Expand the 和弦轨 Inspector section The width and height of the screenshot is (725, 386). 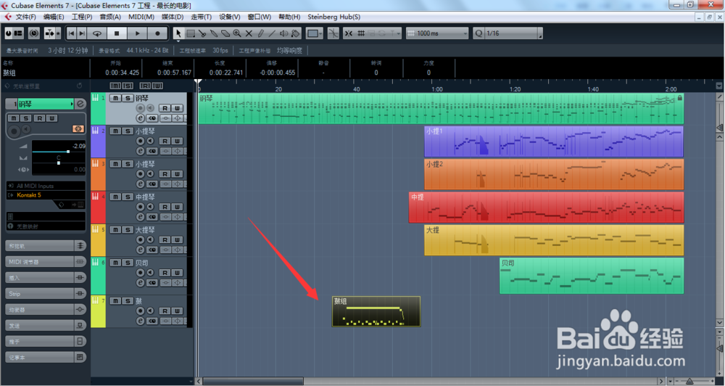coord(45,246)
